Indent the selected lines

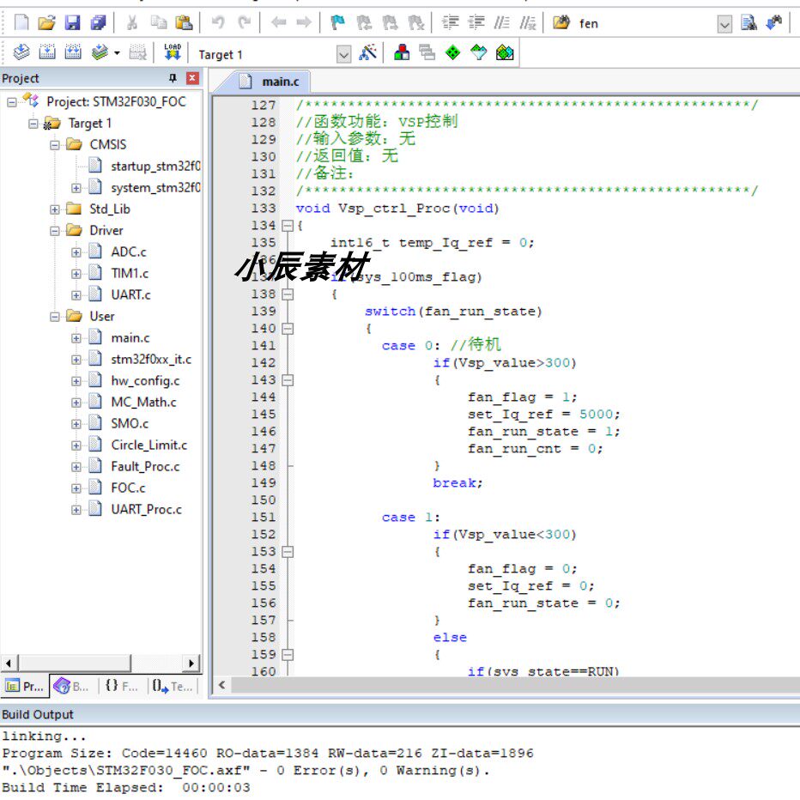pos(450,23)
